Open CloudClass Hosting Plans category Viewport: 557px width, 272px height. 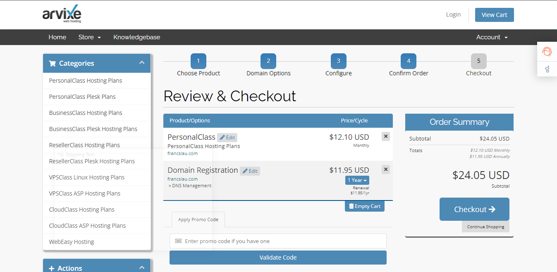[x=97, y=210]
